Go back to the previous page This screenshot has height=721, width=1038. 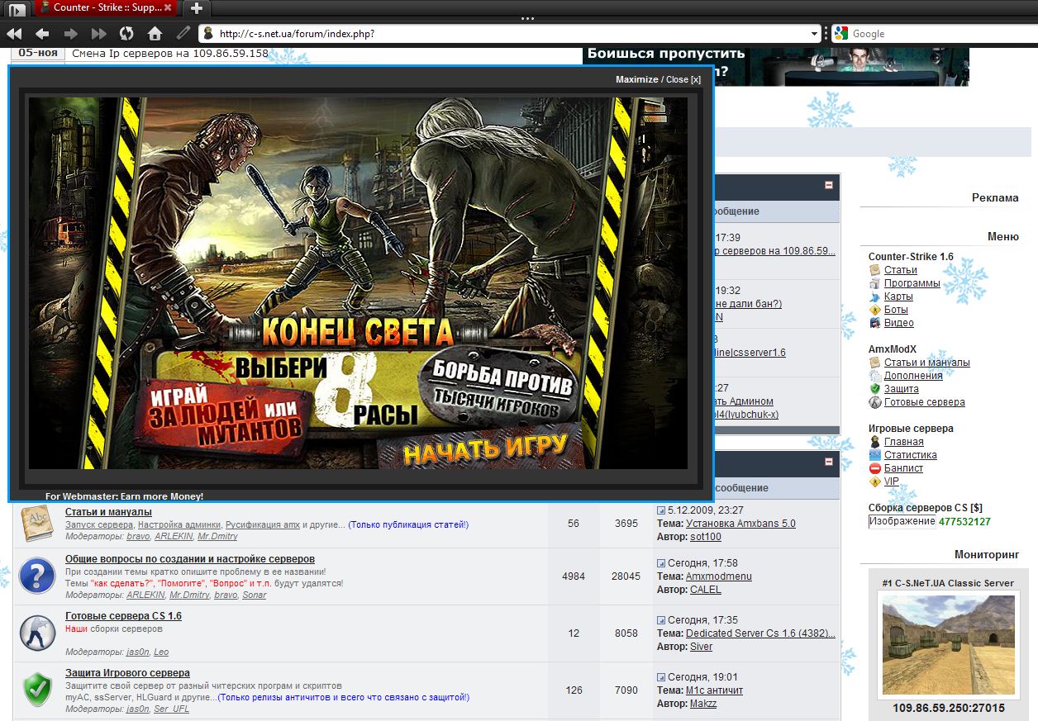42,34
